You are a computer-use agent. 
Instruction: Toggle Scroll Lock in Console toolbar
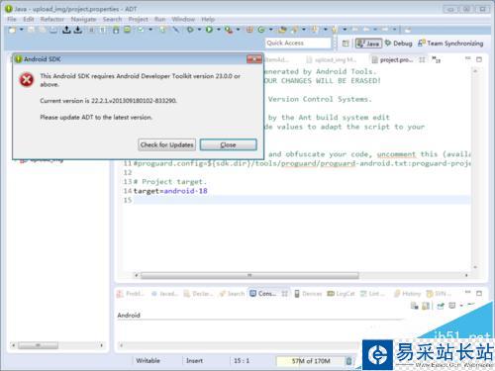click(x=426, y=306)
